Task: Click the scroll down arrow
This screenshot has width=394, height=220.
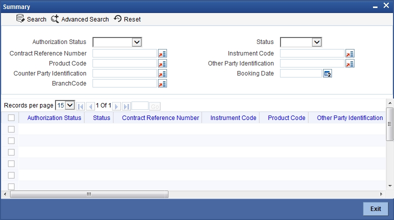Action: coord(389,186)
